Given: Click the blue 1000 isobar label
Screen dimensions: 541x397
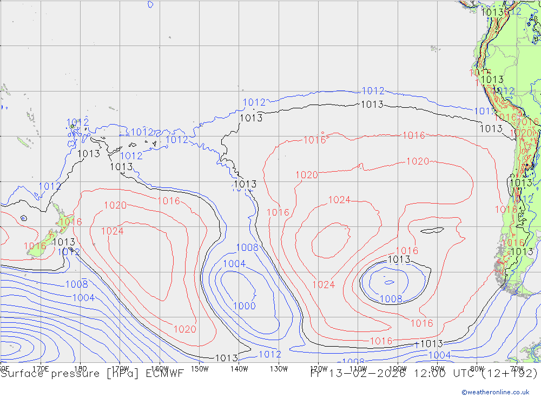Looking at the screenshot, I should 245,306.
